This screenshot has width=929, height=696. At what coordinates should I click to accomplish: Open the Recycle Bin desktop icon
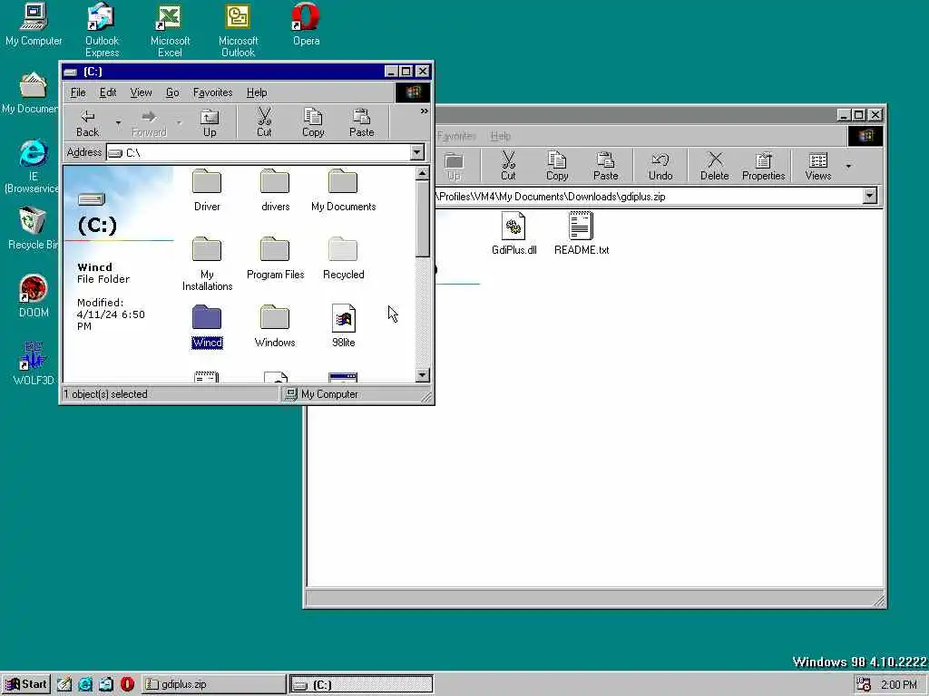(33, 228)
